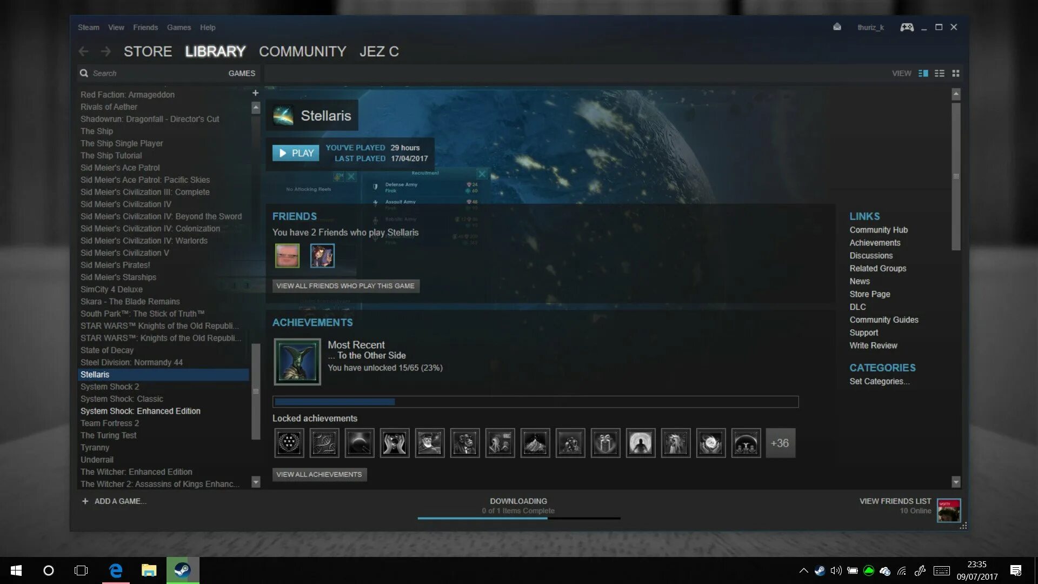Open the Store Page link
1038x584 pixels.
[869, 294]
